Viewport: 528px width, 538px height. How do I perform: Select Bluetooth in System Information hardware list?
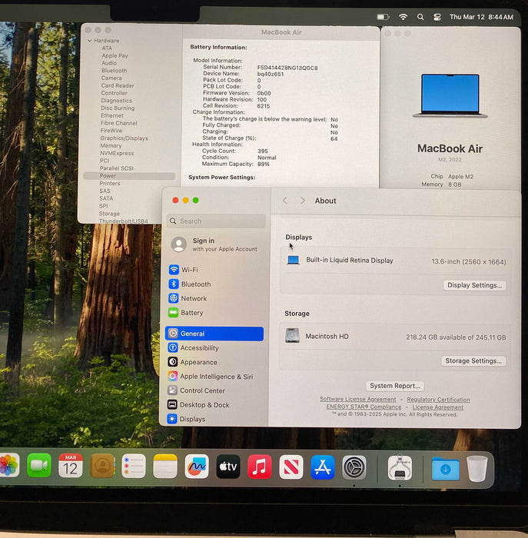(115, 71)
